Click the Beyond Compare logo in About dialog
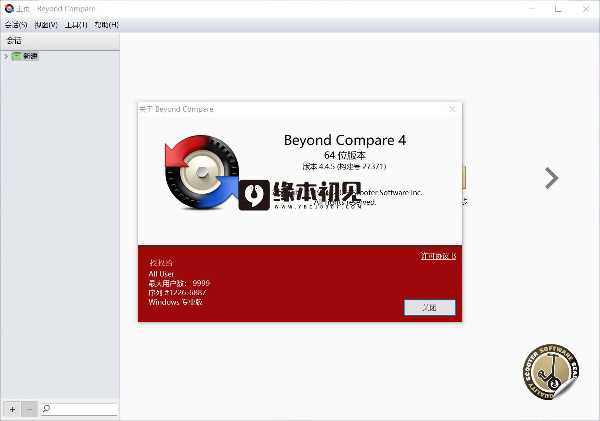The width and height of the screenshot is (600, 421). point(202,172)
